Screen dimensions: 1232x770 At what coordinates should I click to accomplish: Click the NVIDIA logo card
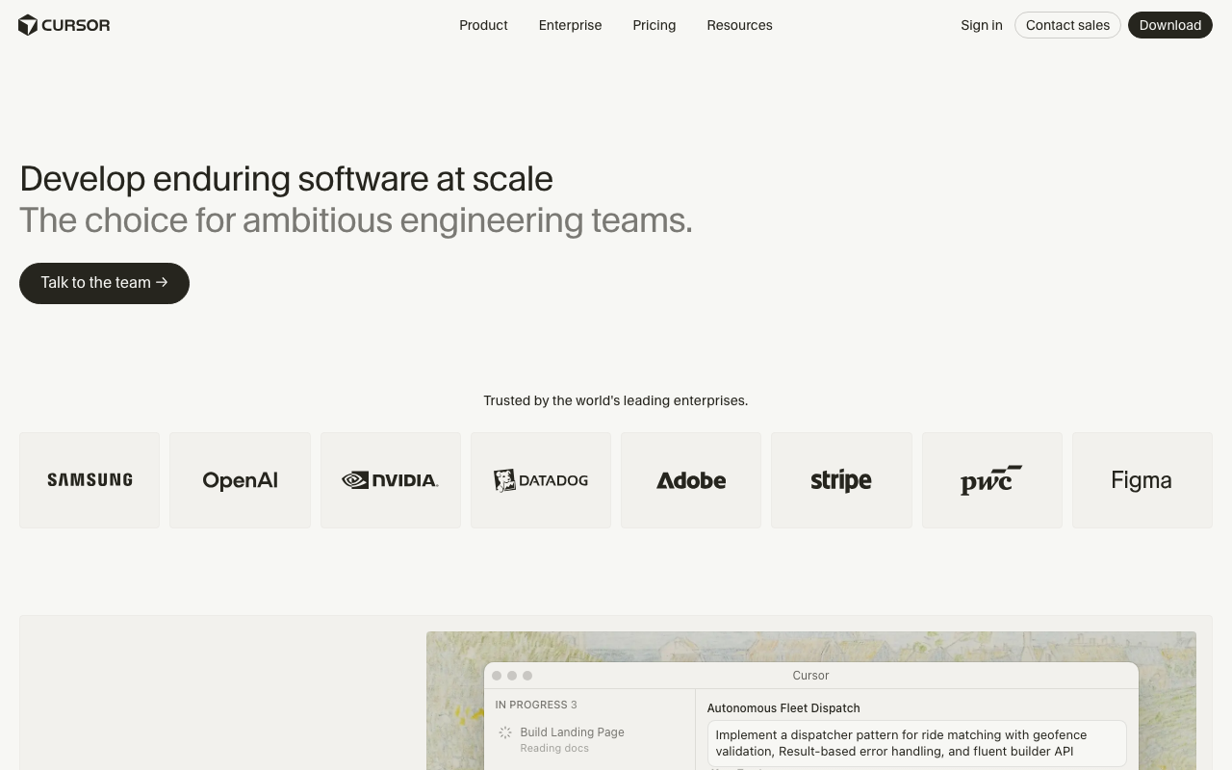point(390,480)
